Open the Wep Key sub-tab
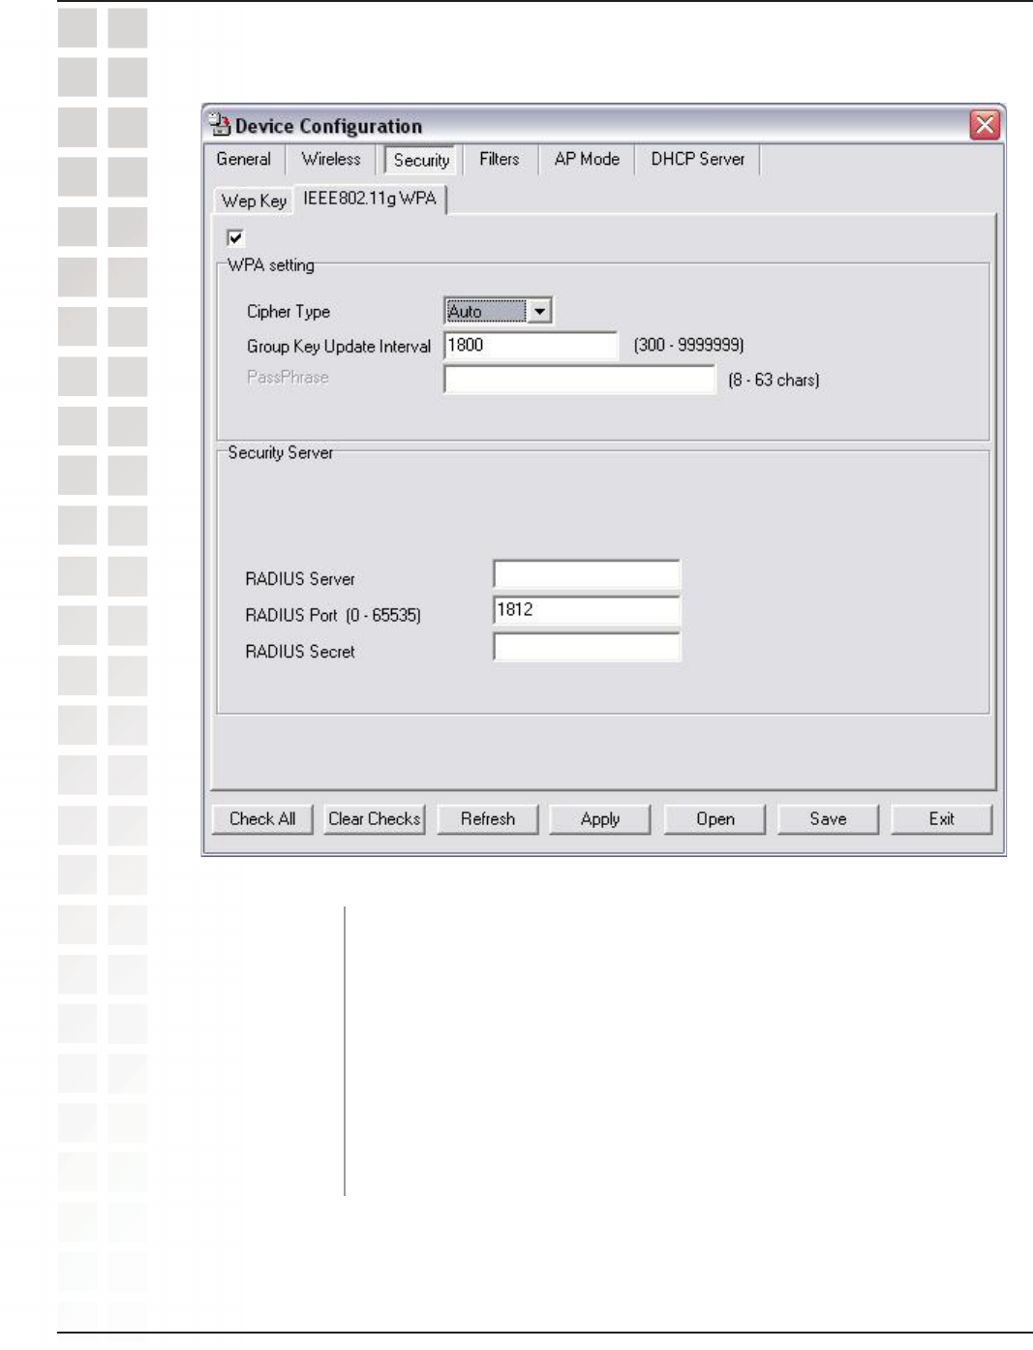 (x=254, y=200)
